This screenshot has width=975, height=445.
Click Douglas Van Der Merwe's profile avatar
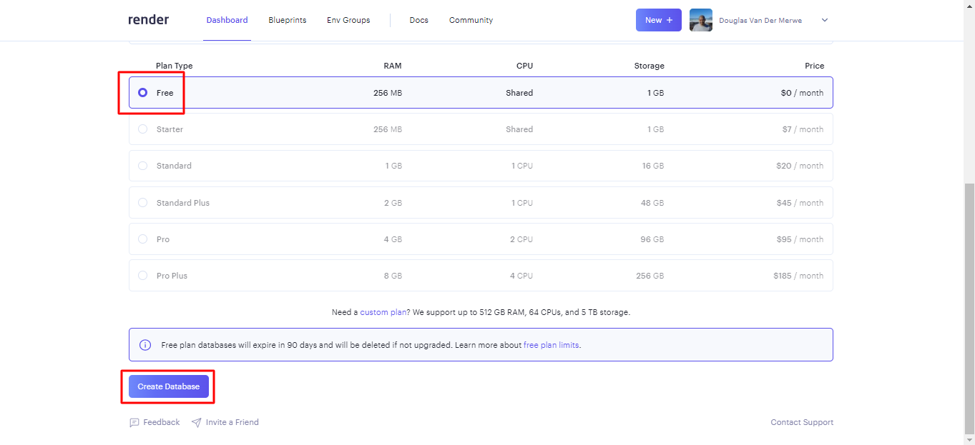(700, 20)
